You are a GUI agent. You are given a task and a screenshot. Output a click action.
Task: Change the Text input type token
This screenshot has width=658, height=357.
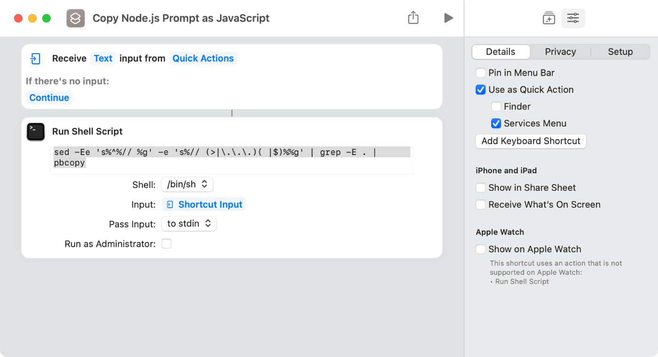click(x=103, y=58)
